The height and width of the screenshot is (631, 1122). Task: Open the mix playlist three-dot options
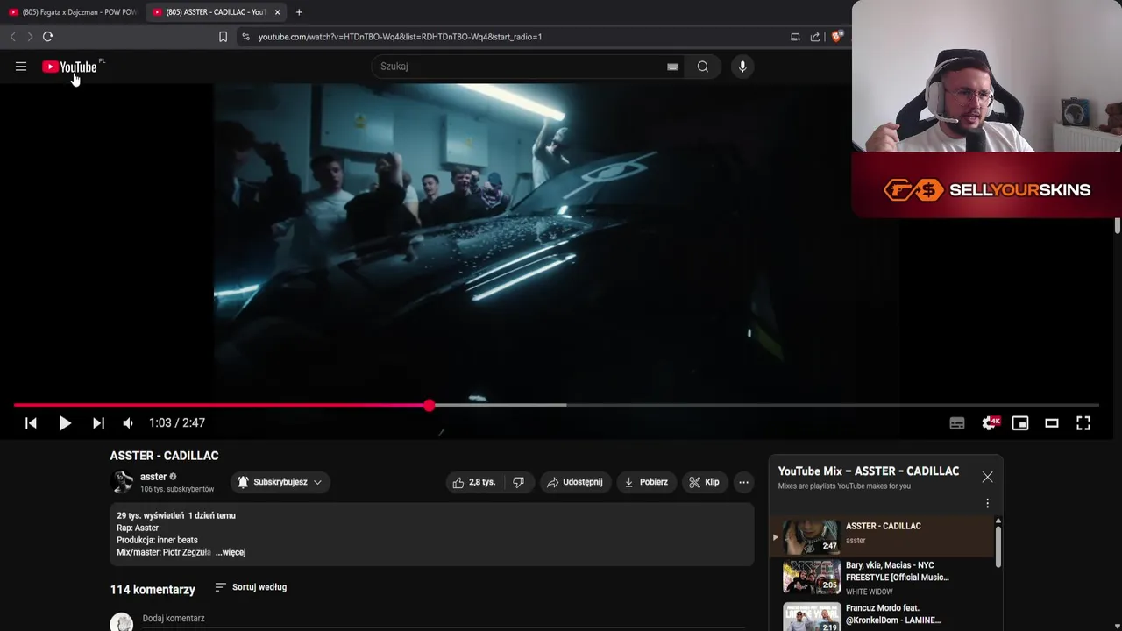(987, 503)
